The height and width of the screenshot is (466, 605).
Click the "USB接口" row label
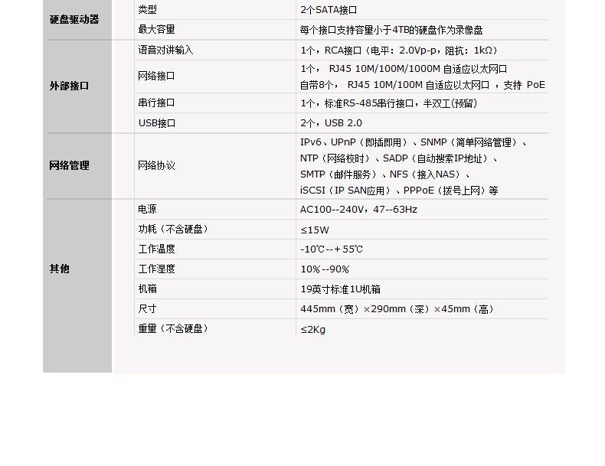(x=157, y=122)
